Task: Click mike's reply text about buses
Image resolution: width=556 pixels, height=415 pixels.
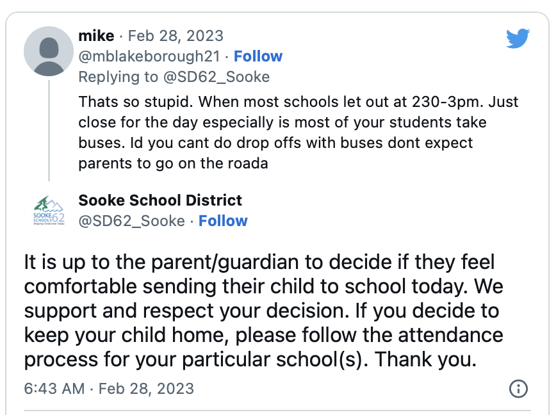Action: [x=298, y=133]
